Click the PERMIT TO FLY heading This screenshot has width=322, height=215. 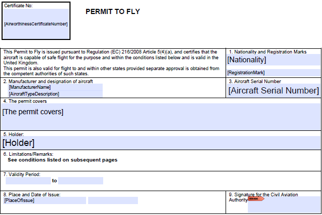[x=113, y=11]
